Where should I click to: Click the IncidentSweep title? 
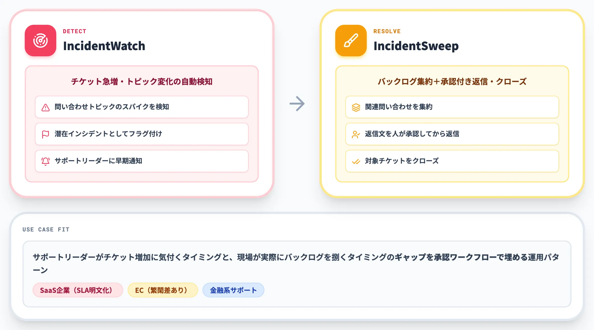[x=416, y=46]
